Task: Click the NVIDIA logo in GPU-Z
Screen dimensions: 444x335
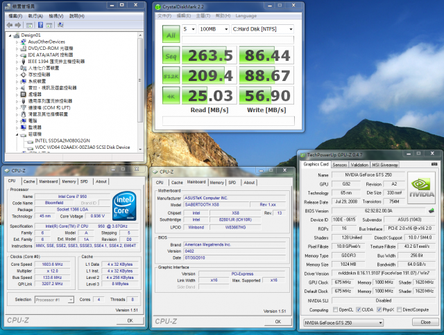Action: coord(421,188)
